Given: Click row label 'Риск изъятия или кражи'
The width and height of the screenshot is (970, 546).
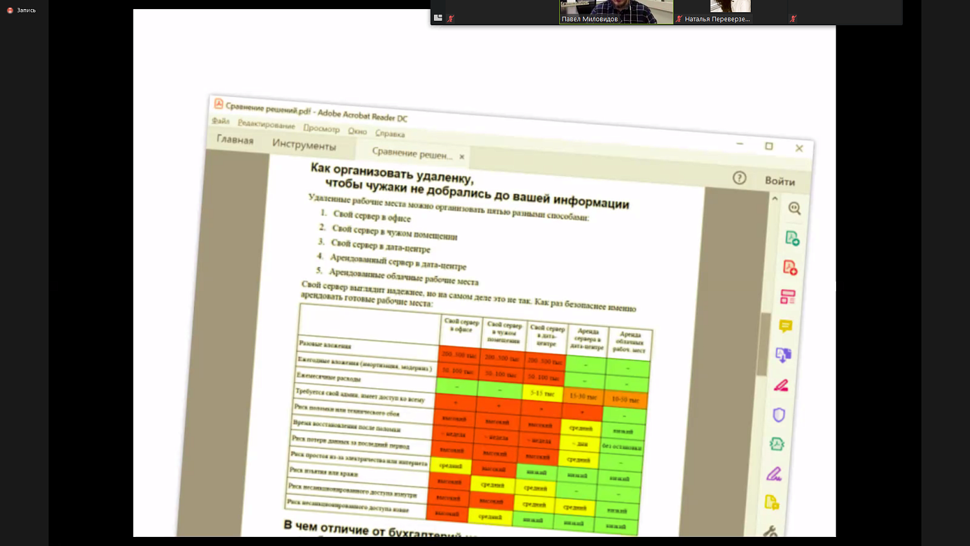Looking at the screenshot, I should 323,472.
